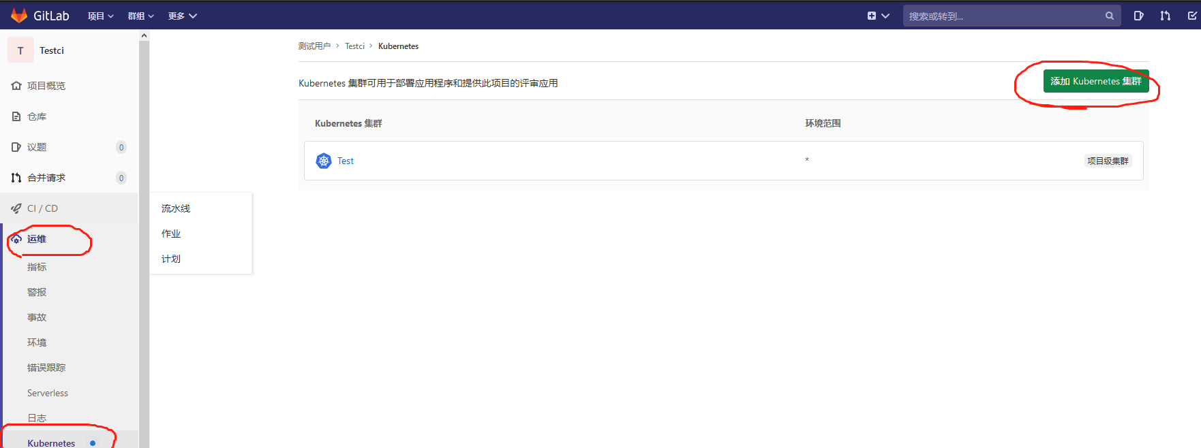
Task: Open Kubernetes submenu item in sidebar
Action: pos(51,443)
